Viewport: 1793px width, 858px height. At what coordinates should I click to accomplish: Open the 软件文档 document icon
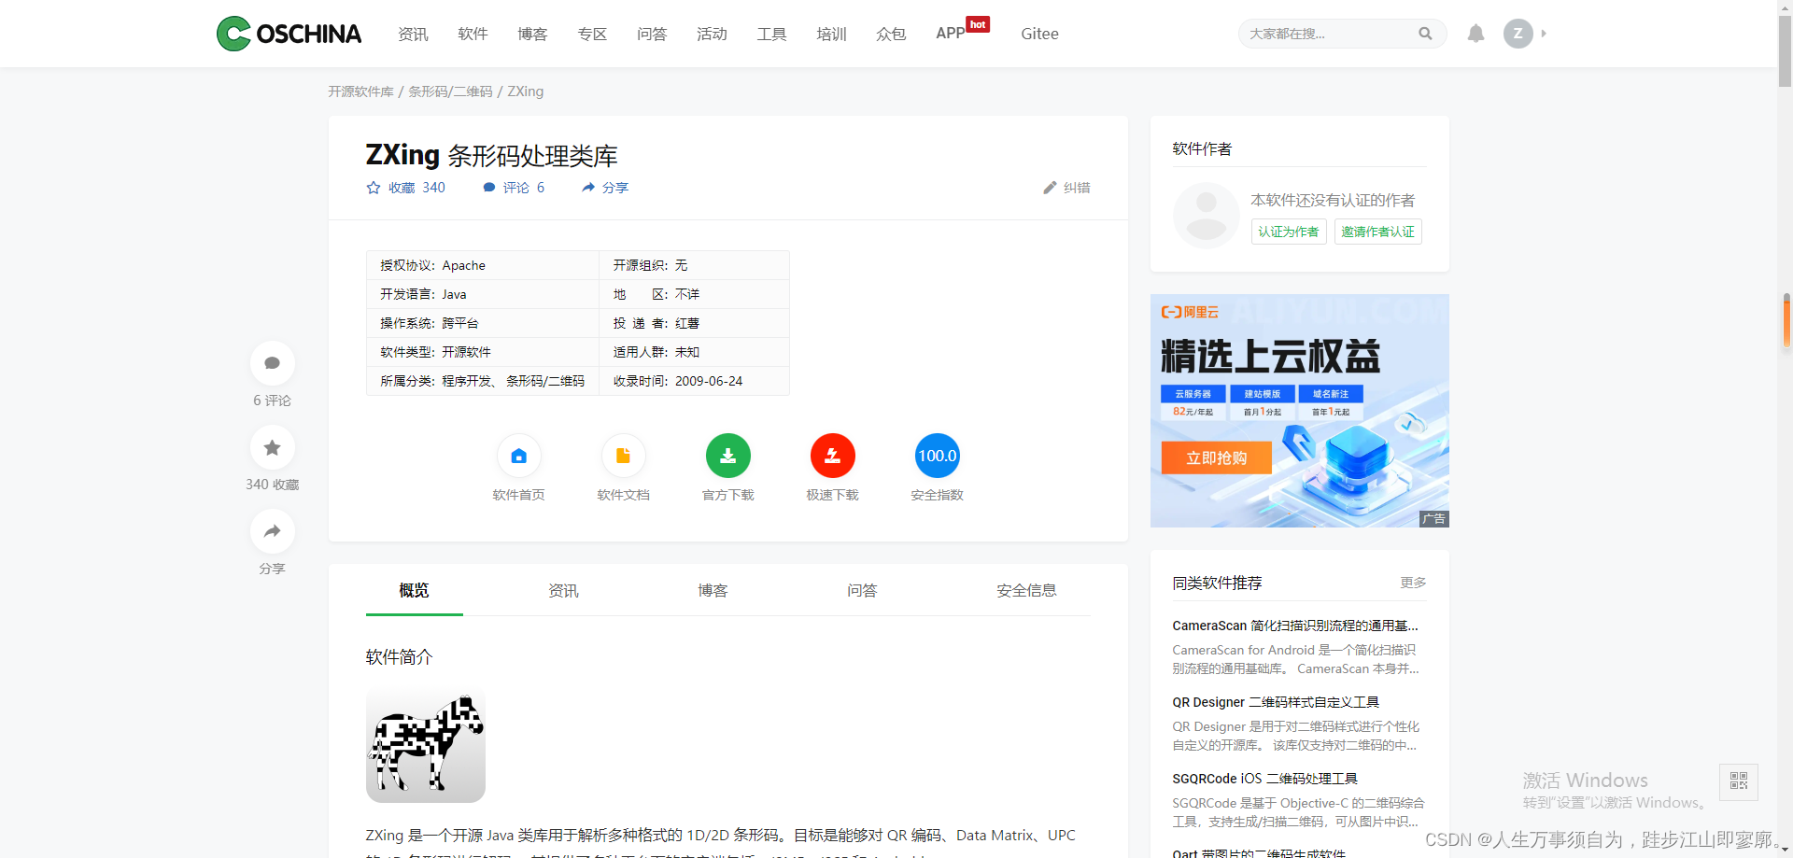(623, 456)
